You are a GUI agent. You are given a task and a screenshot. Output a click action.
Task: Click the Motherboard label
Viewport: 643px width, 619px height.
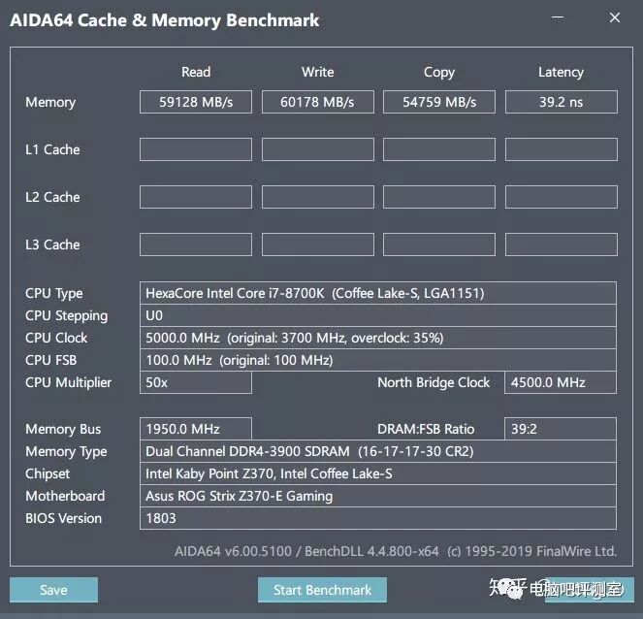pyautogui.click(x=65, y=496)
